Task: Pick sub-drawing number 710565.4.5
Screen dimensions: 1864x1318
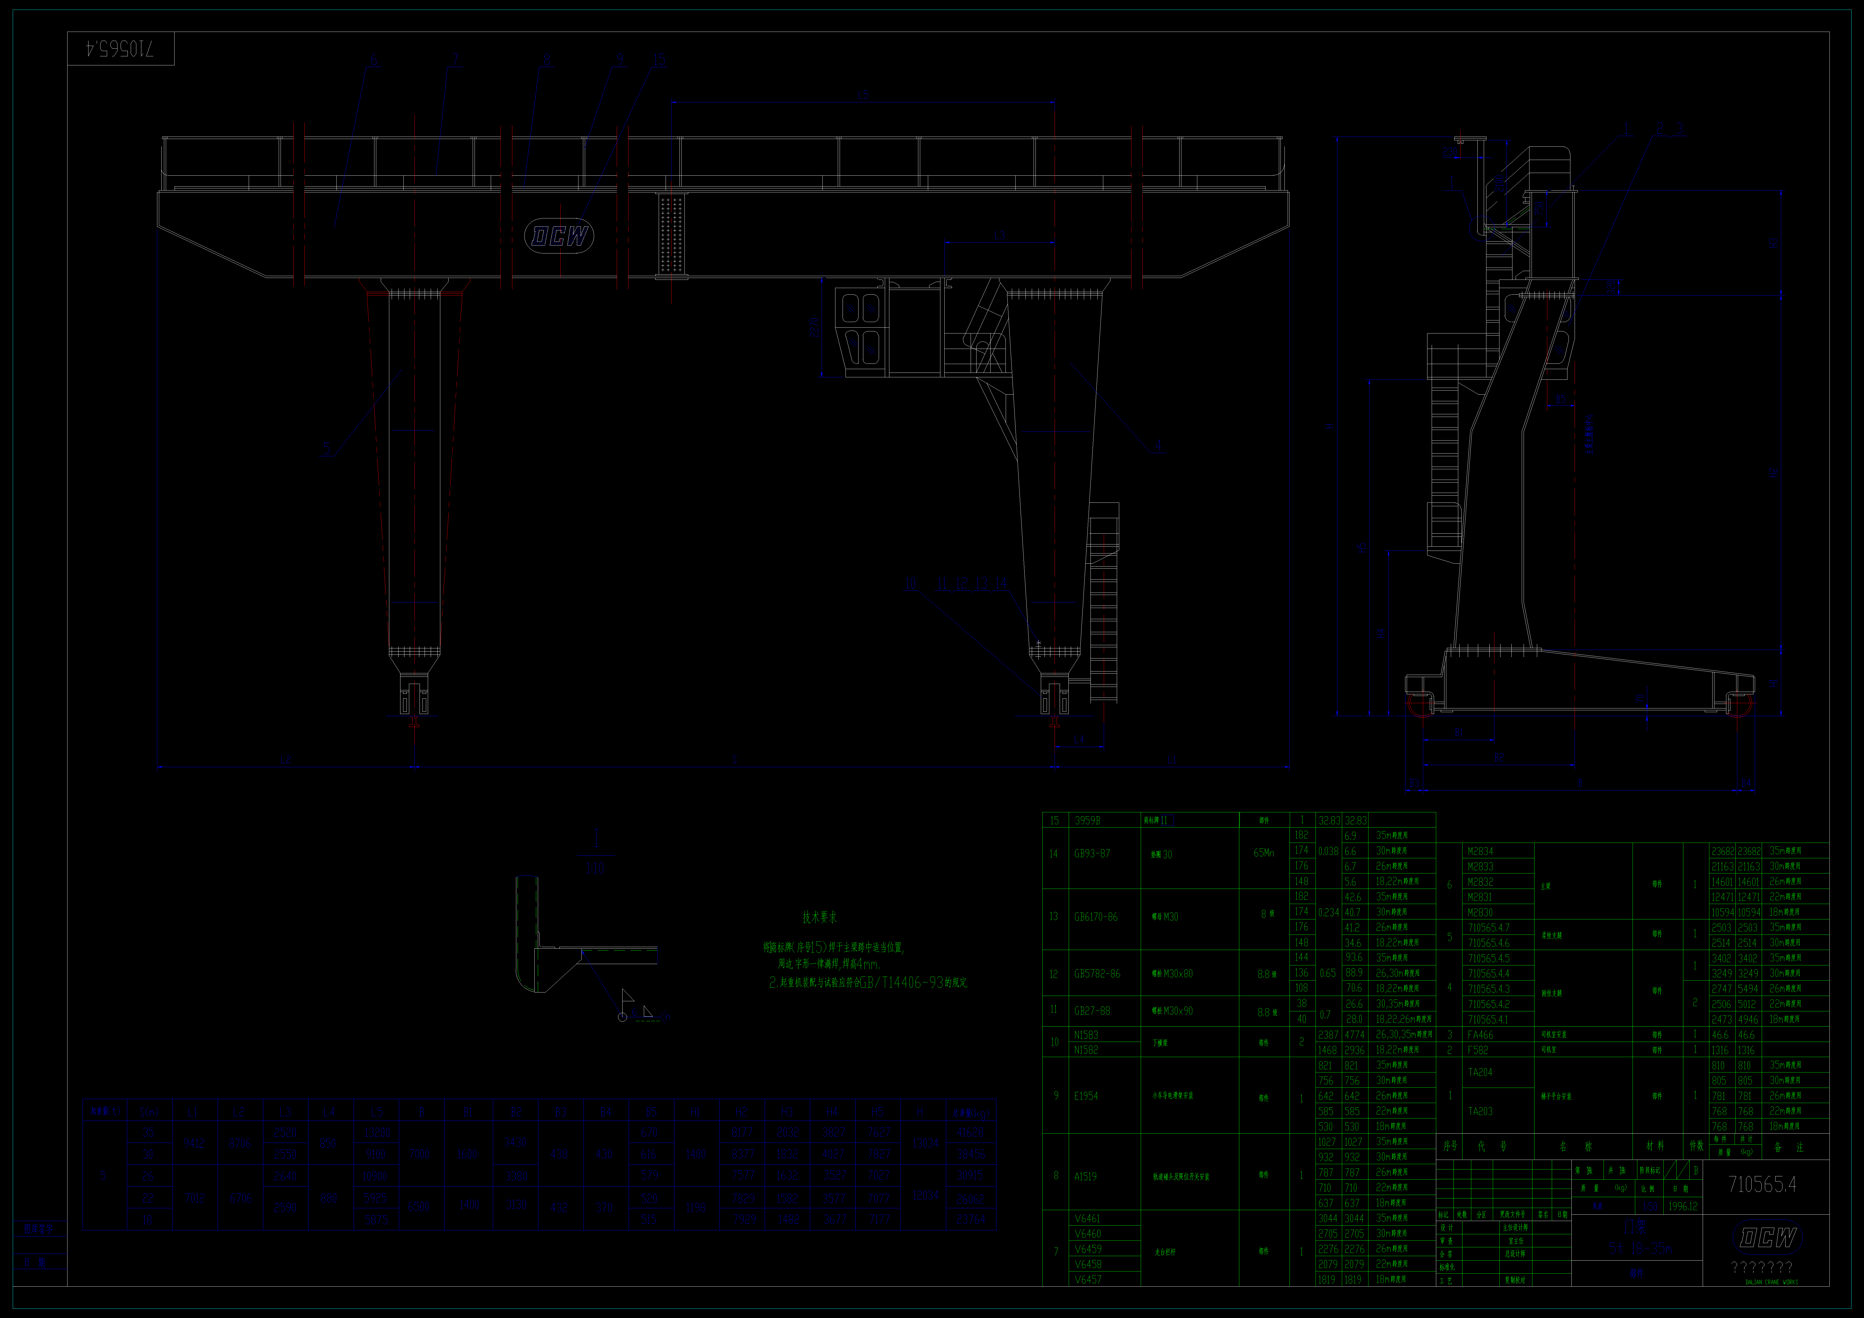Action: (1489, 958)
